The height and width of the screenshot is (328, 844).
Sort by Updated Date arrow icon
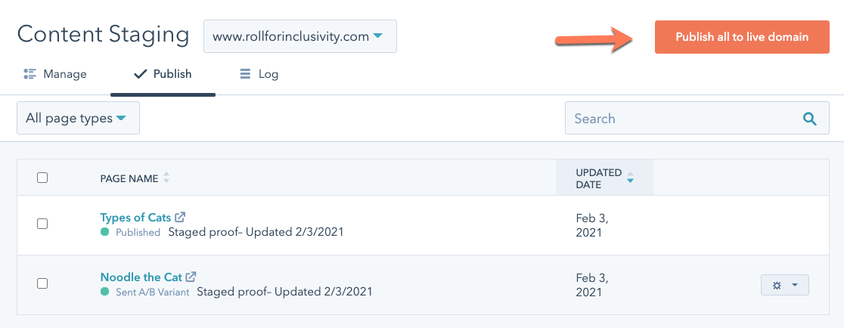tap(630, 178)
